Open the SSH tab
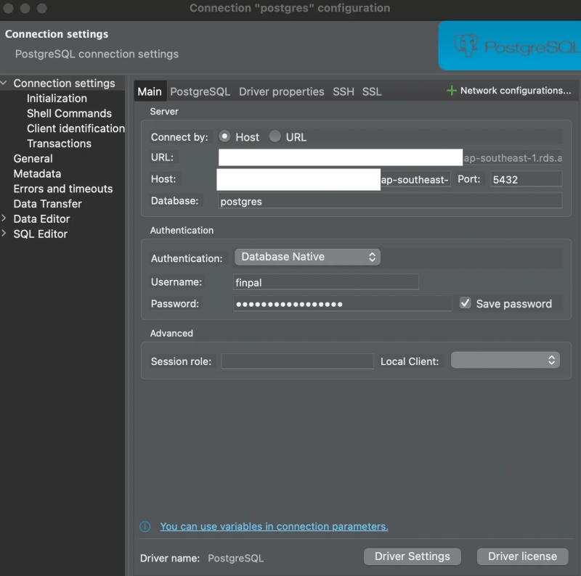 [344, 91]
